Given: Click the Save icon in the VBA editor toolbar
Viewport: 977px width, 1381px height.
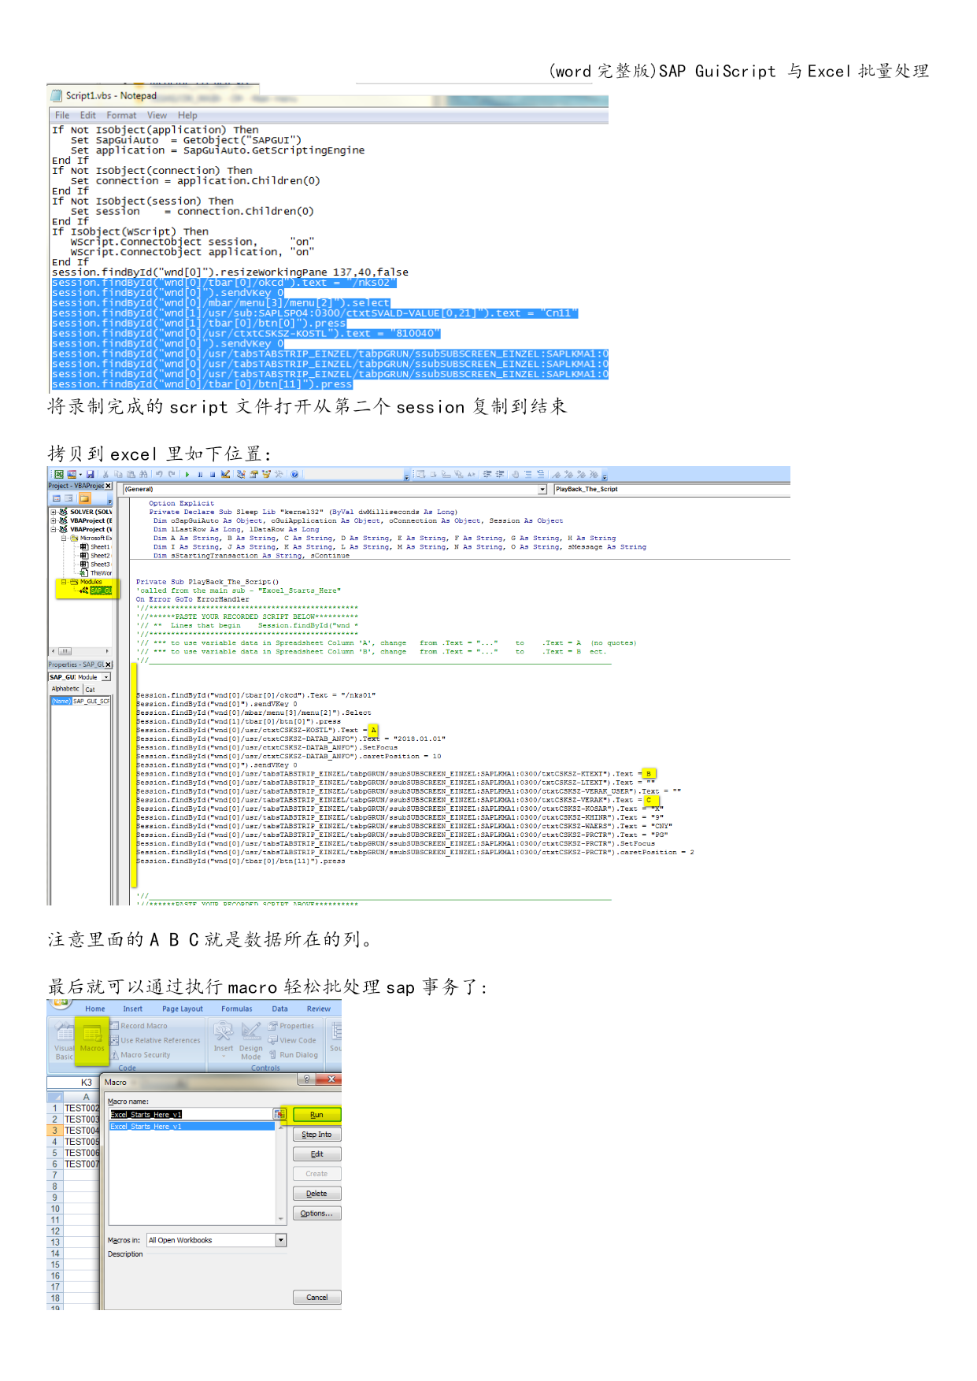Looking at the screenshot, I should pyautogui.click(x=91, y=474).
